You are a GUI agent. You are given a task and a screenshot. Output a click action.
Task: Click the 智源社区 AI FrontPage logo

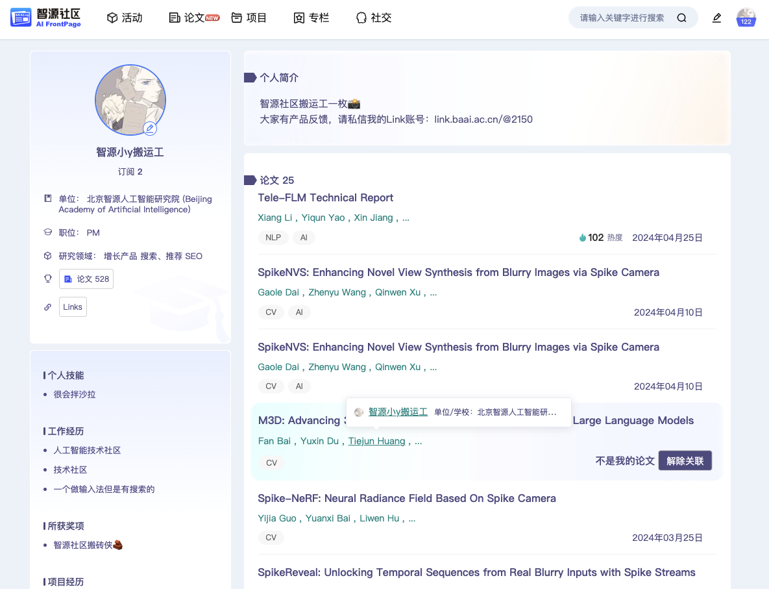(x=45, y=18)
